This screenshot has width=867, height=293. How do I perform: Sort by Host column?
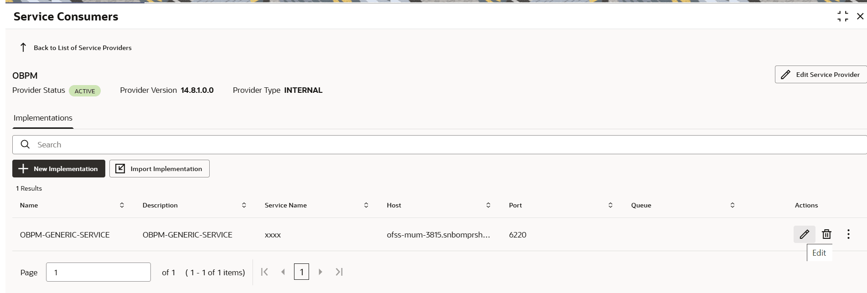[488, 205]
